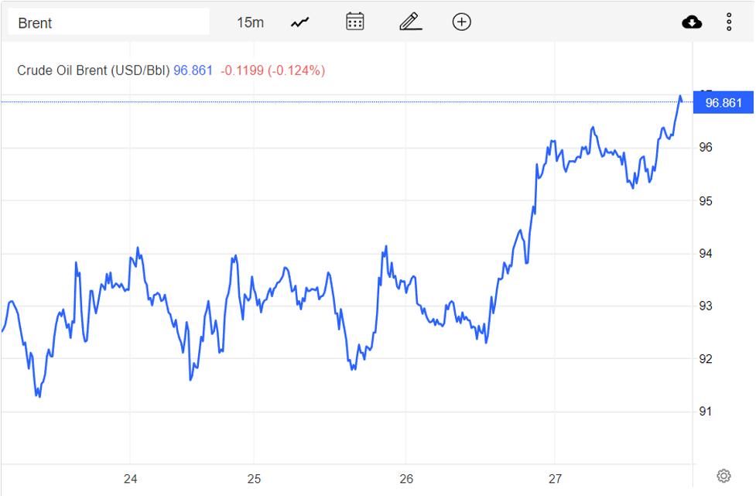Click the circled plus add icon
This screenshot has height=496, width=756.
[x=461, y=22]
